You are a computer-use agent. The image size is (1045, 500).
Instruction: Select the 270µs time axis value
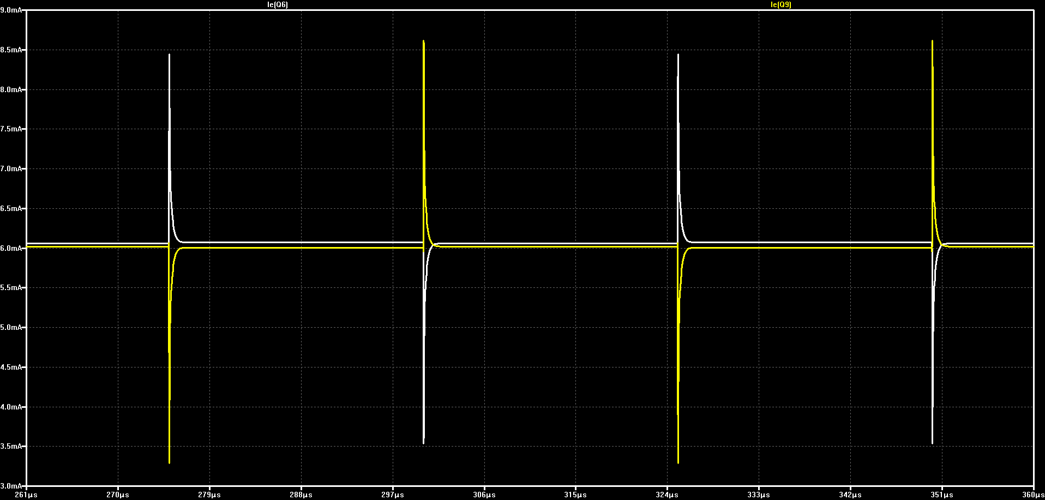[x=118, y=495]
